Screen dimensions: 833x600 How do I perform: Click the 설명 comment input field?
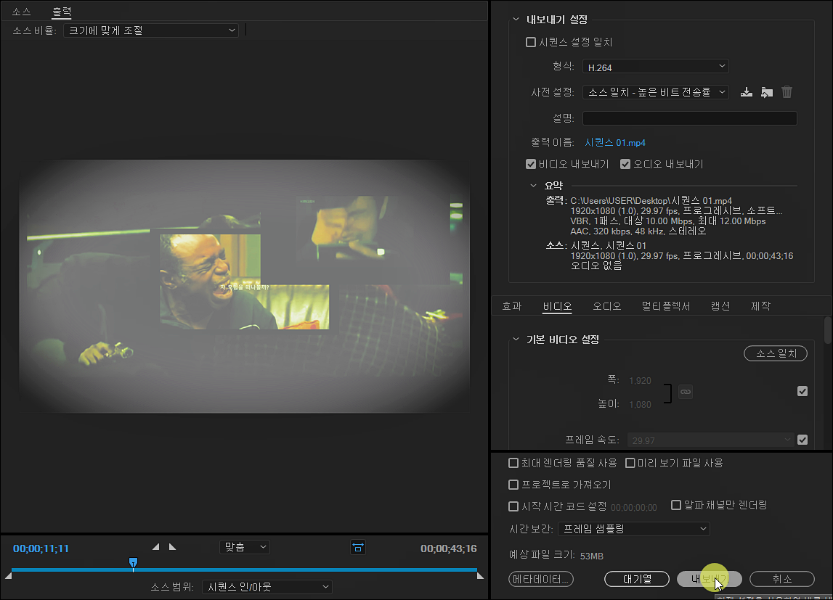coord(689,118)
